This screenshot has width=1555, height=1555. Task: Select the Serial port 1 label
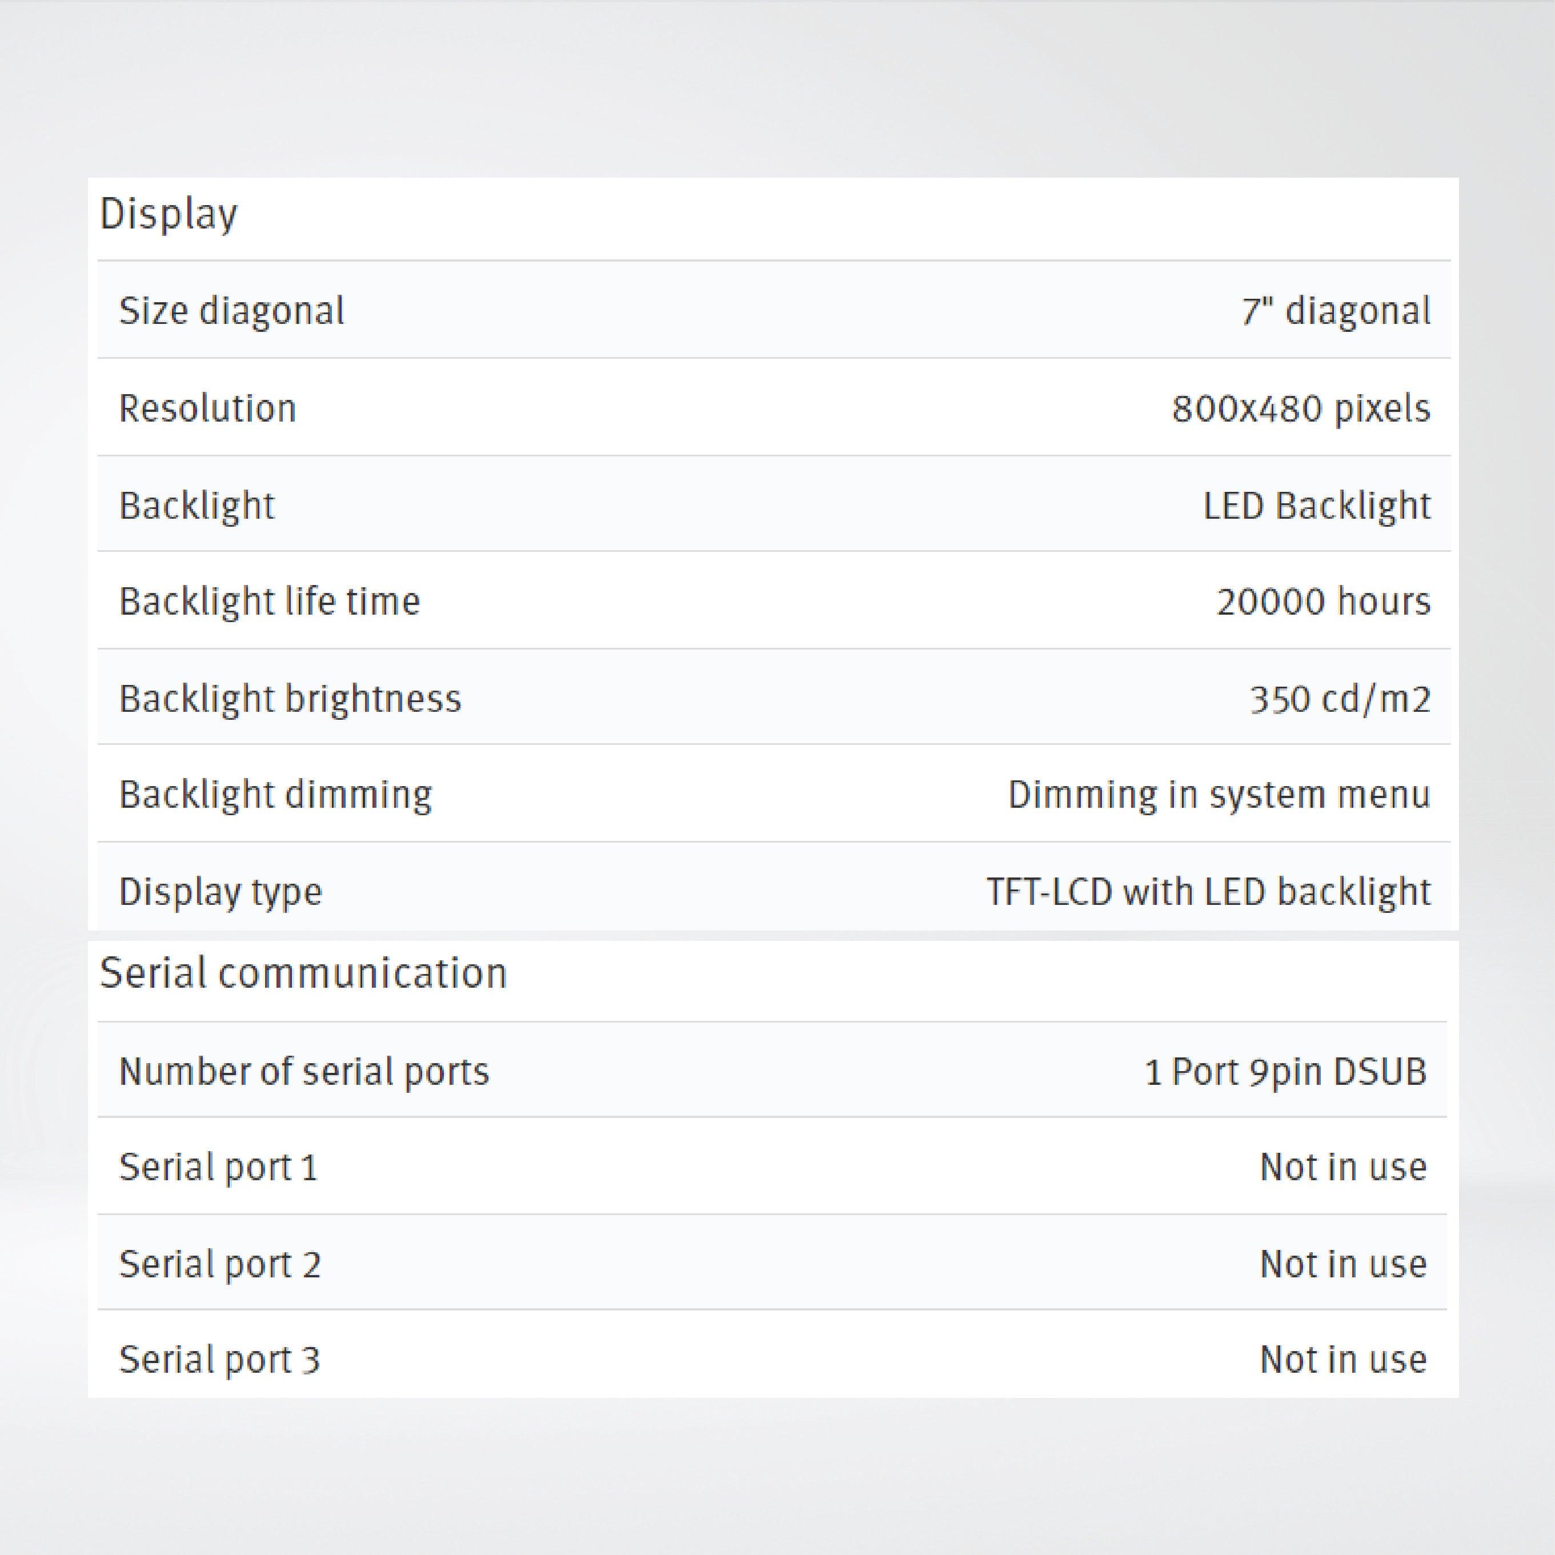click(x=219, y=1168)
